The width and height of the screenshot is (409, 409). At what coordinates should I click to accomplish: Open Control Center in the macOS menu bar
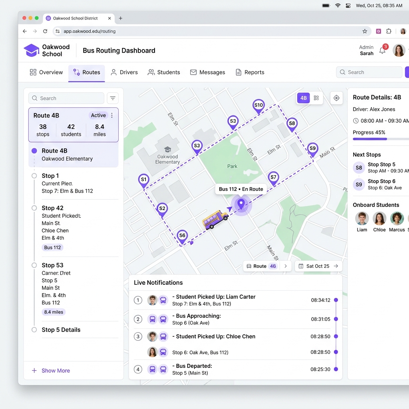click(348, 6)
